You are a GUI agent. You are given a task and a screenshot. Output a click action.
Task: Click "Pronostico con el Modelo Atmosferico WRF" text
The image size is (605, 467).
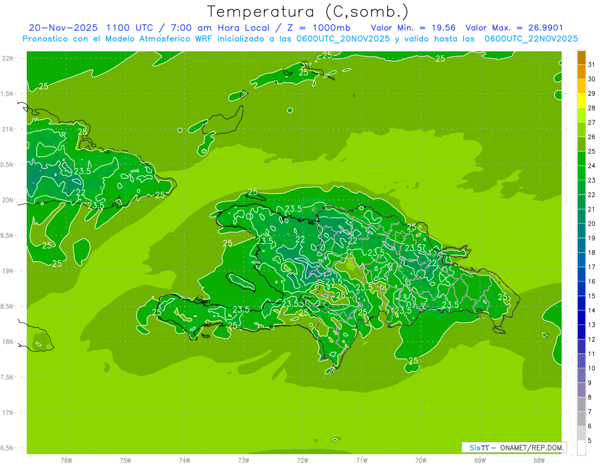click(117, 39)
